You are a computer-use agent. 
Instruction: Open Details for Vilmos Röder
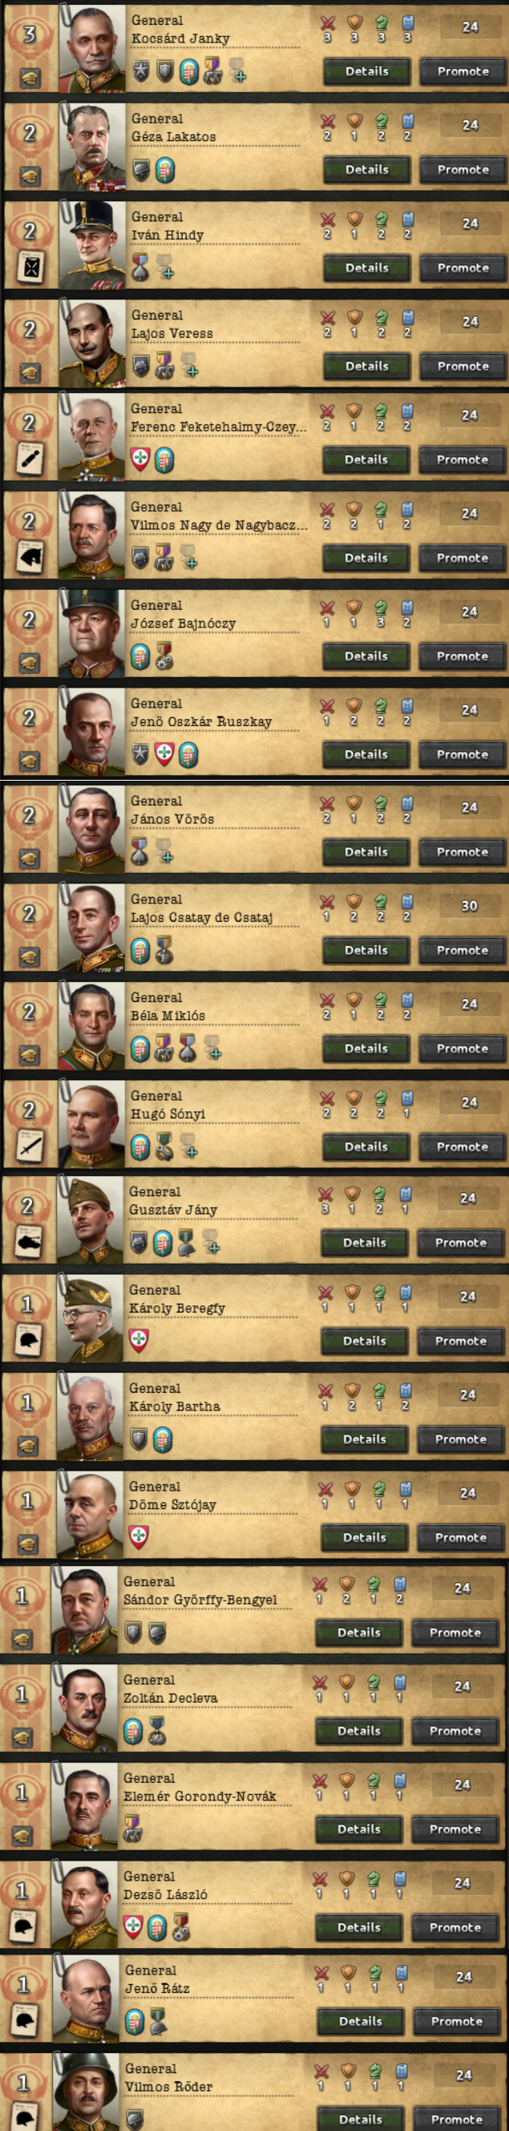click(x=360, y=2119)
